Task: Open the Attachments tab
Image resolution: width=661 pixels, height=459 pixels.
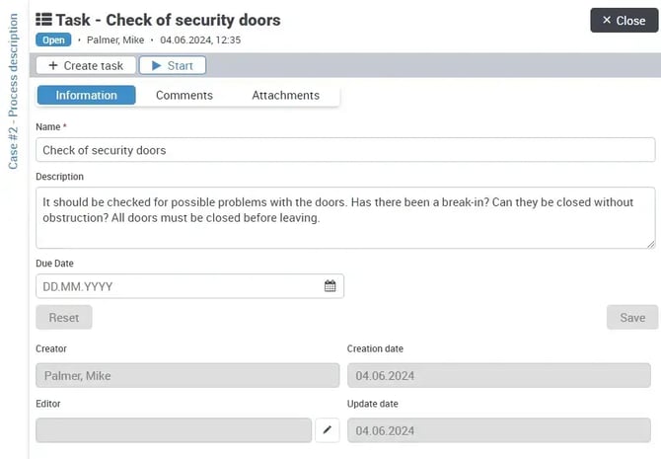Action: 285,95
